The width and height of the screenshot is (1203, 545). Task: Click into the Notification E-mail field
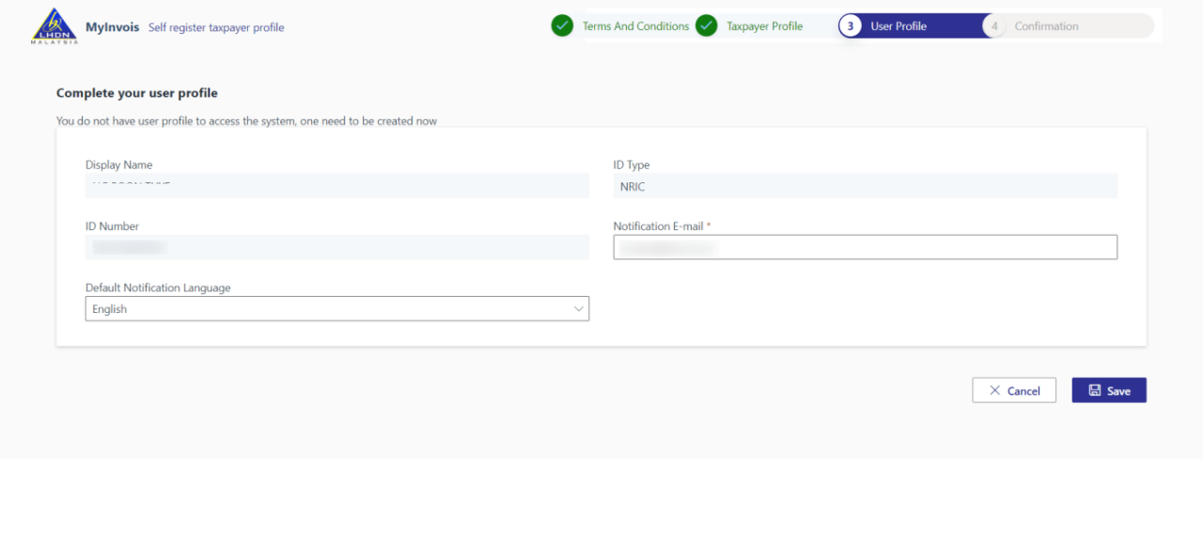(865, 246)
